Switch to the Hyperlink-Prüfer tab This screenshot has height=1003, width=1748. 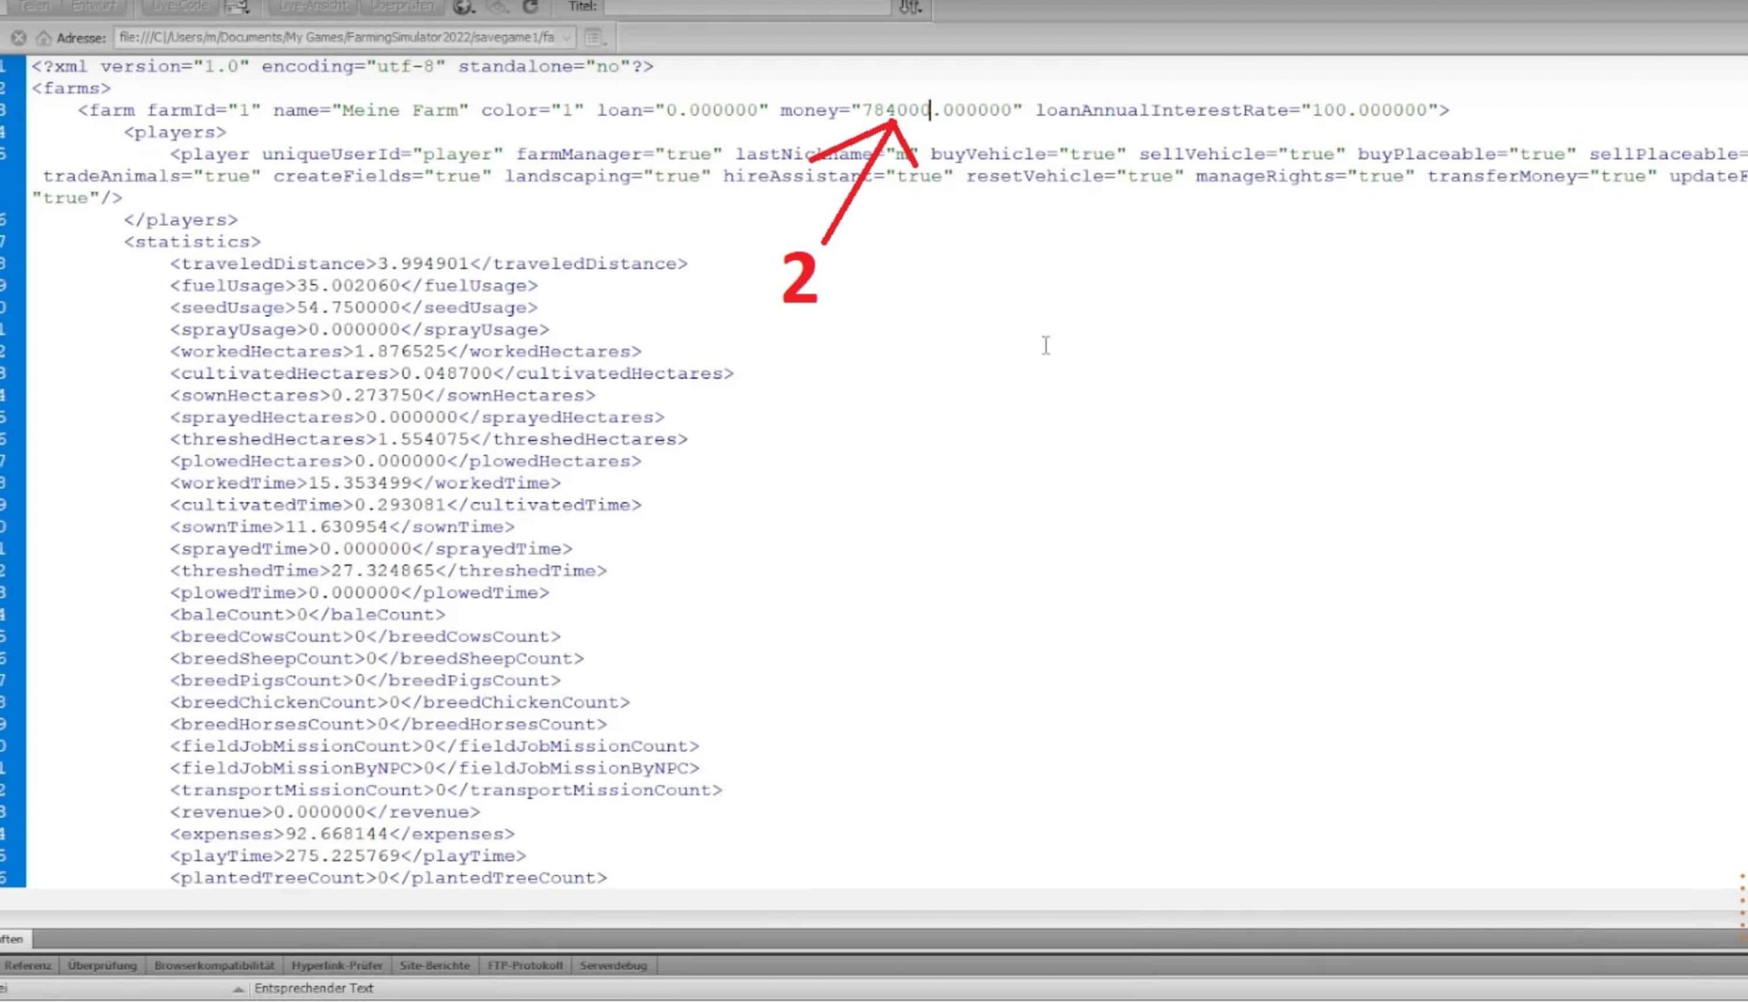(336, 966)
